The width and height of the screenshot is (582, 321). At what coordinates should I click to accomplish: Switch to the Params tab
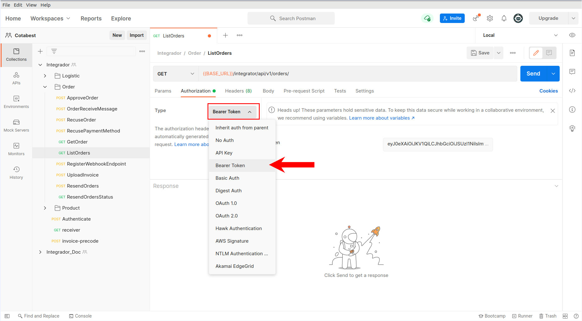pos(163,91)
